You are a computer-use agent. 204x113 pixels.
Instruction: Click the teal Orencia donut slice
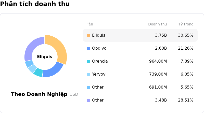click(39, 72)
